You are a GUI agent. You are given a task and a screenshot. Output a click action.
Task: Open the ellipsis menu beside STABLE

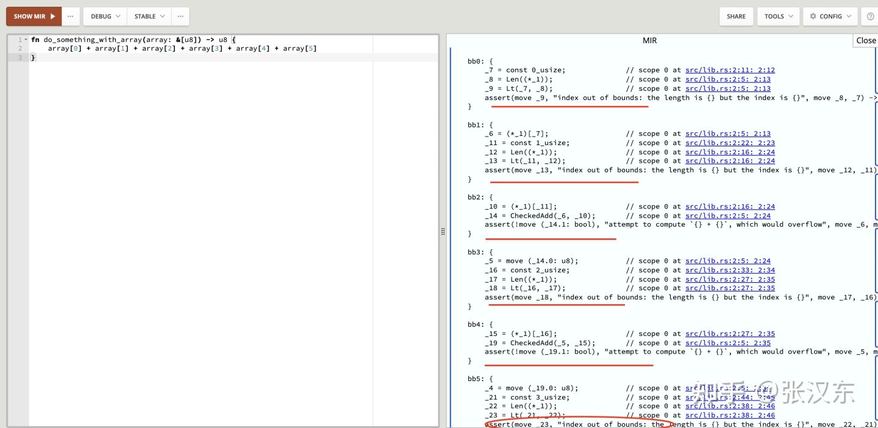180,16
